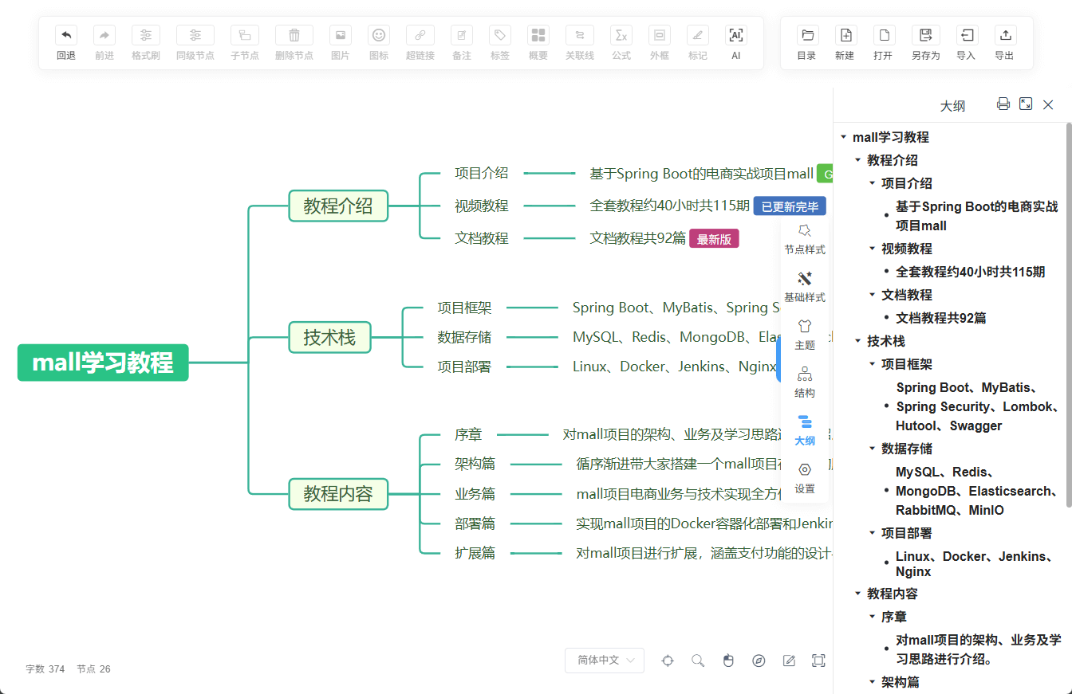The image size is (1072, 694).
Task: Click the mall学习教程 root node
Action: (103, 363)
